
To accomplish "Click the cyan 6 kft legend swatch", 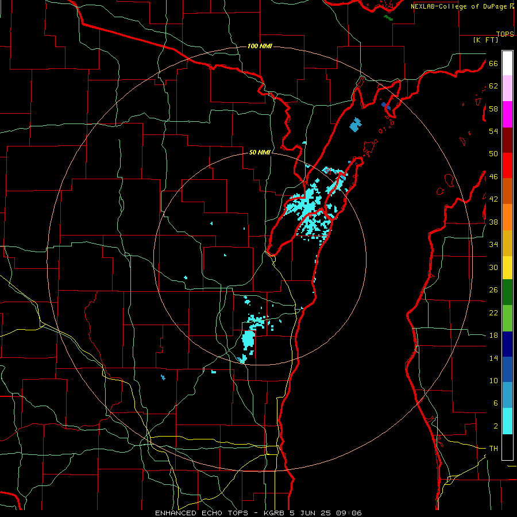I will [507, 421].
